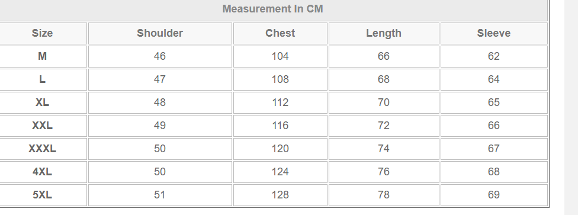This screenshot has width=578, height=215.
Task: Click the Length column header
Action: pos(384,33)
